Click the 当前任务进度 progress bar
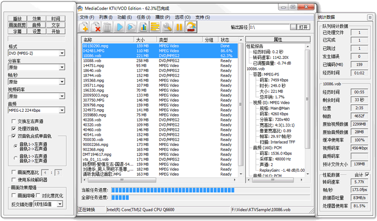The image size is (377, 221). point(211,190)
